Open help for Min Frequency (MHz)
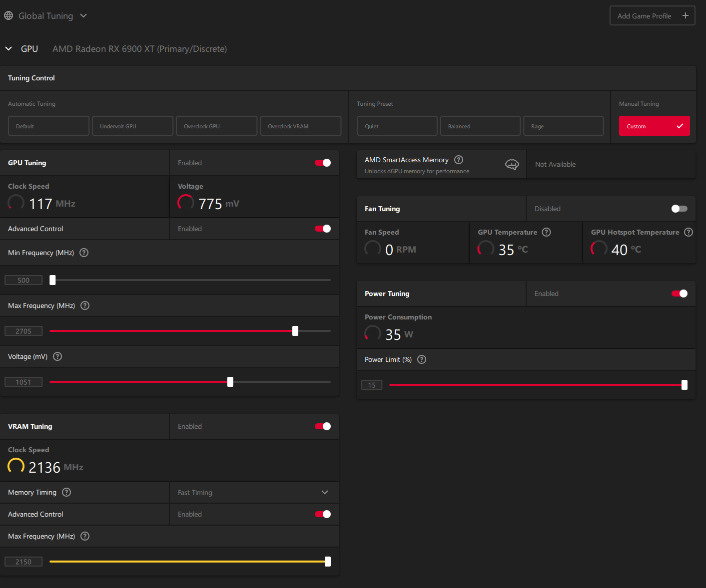This screenshot has height=588, width=706. point(84,253)
